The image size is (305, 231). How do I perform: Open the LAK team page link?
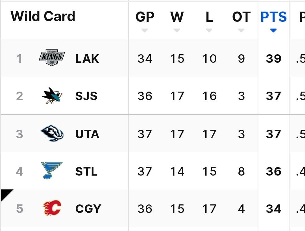pos(87,59)
